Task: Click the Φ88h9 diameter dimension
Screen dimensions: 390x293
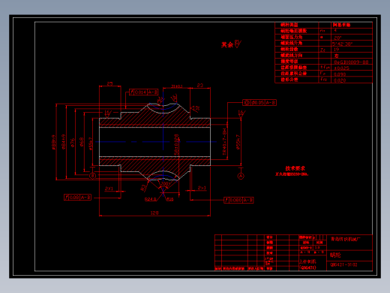Action: (53, 142)
